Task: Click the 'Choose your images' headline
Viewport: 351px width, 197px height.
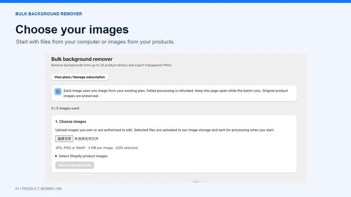Action: tap(72, 29)
